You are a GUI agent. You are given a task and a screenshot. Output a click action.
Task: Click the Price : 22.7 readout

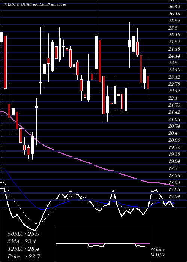point(24,256)
